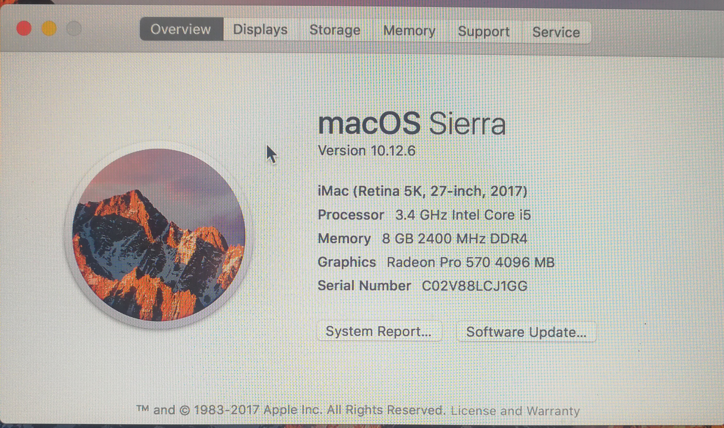Click the macOS Sierra mountain icon
This screenshot has height=428, width=724.
click(159, 235)
